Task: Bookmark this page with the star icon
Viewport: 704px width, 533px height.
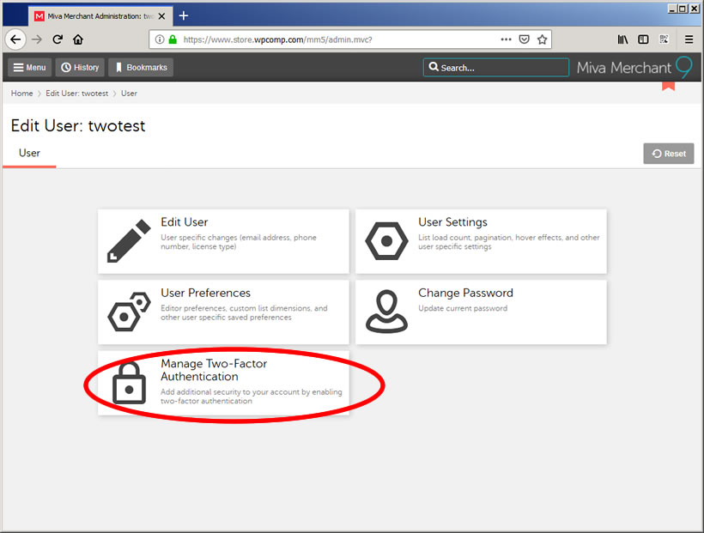Action: tap(542, 39)
